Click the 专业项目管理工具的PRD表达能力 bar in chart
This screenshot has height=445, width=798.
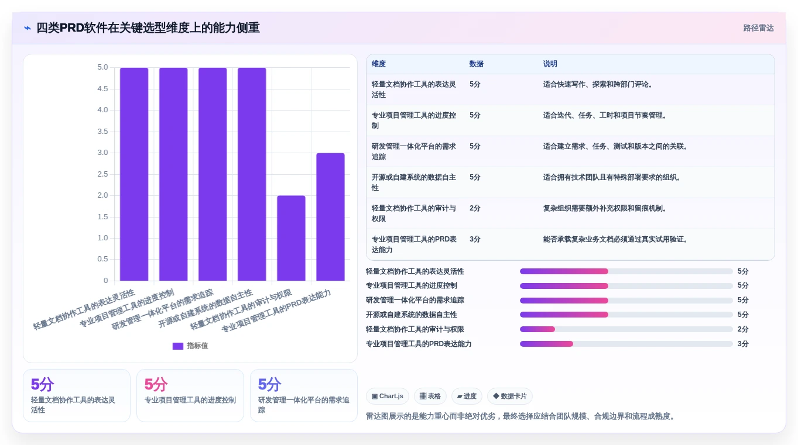pos(330,217)
